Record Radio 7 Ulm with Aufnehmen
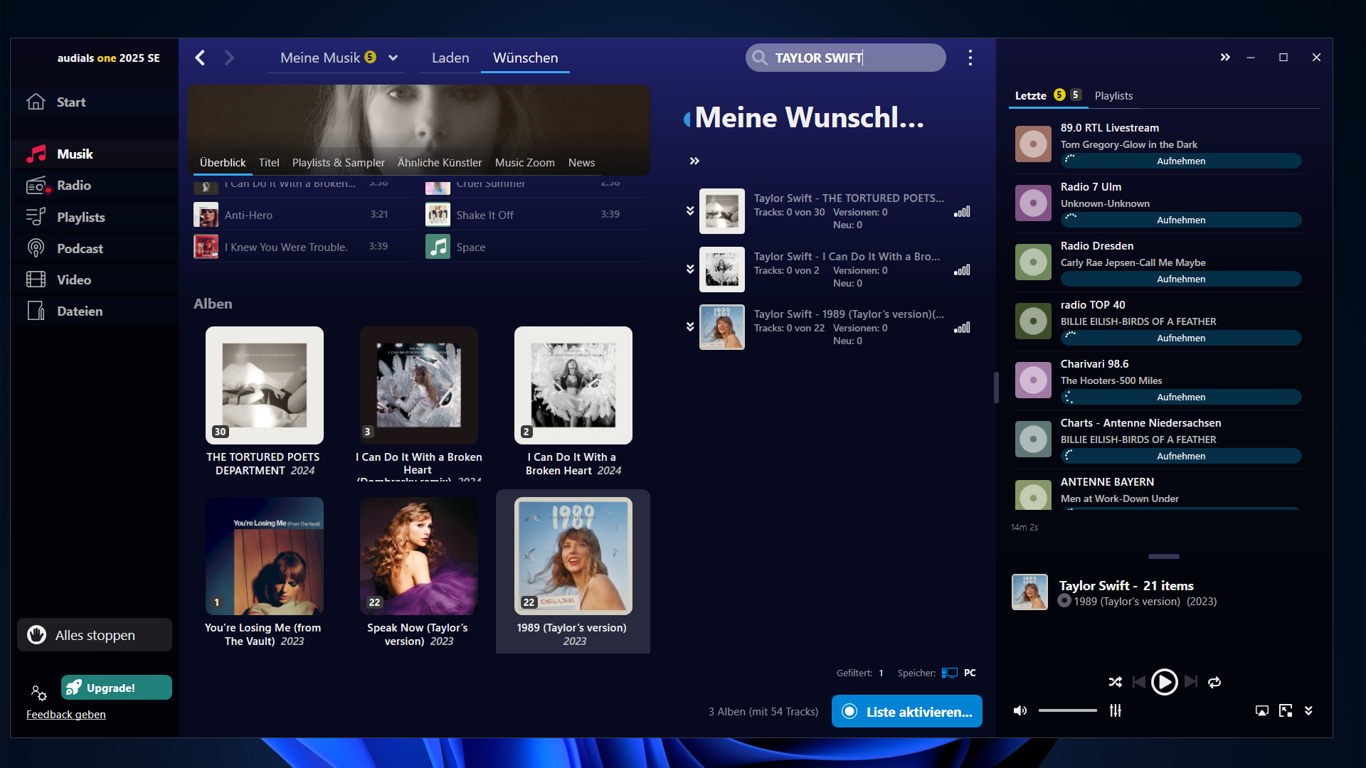The width and height of the screenshot is (1366, 768). tap(1181, 220)
